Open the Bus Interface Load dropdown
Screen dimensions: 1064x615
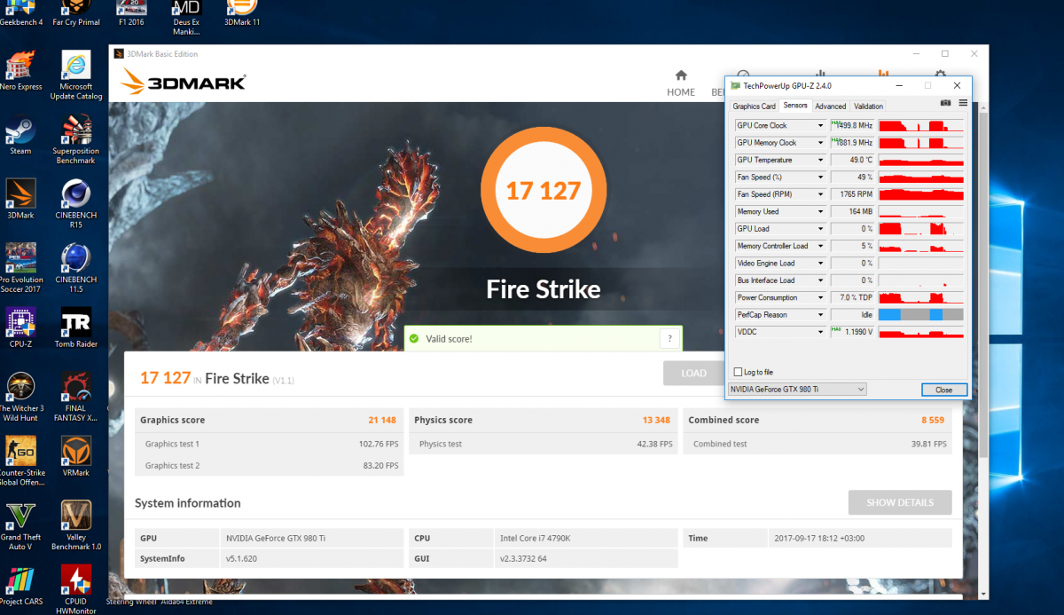pyautogui.click(x=821, y=280)
